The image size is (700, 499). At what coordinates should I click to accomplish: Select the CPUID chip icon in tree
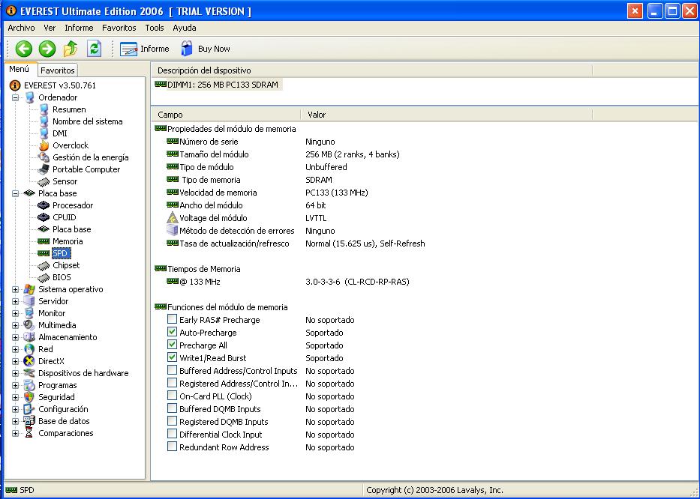pyautogui.click(x=44, y=217)
